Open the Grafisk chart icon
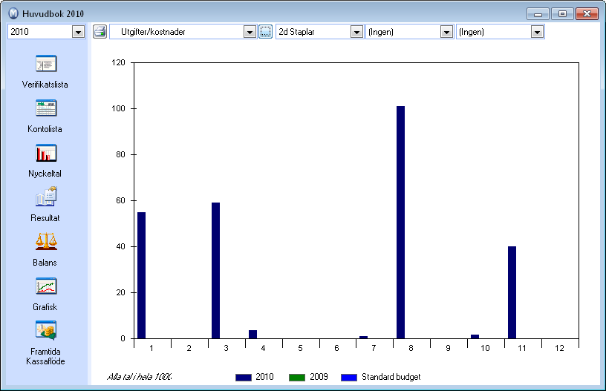The image size is (606, 391). (x=46, y=286)
